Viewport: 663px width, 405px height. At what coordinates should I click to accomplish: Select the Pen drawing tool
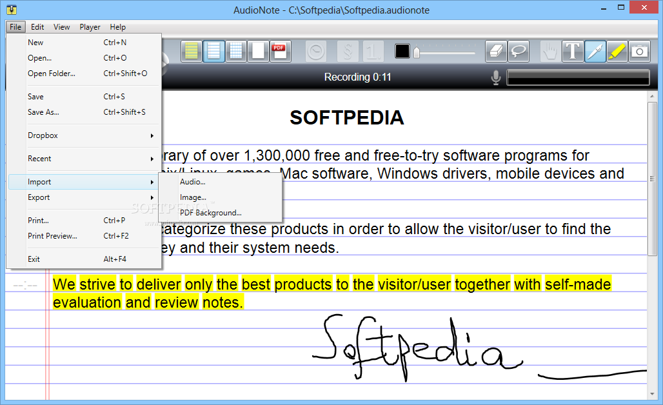[x=595, y=52]
